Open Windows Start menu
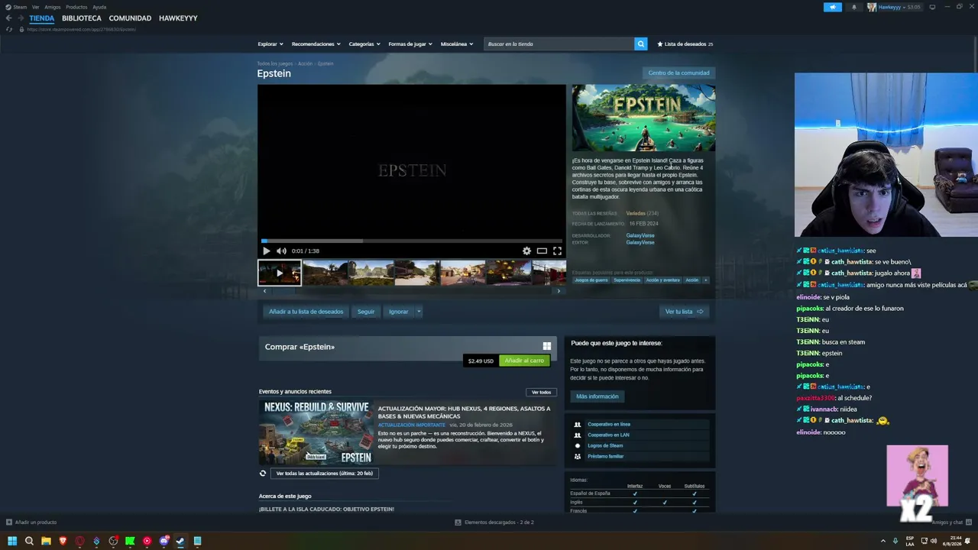The height and width of the screenshot is (550, 978). (x=12, y=542)
